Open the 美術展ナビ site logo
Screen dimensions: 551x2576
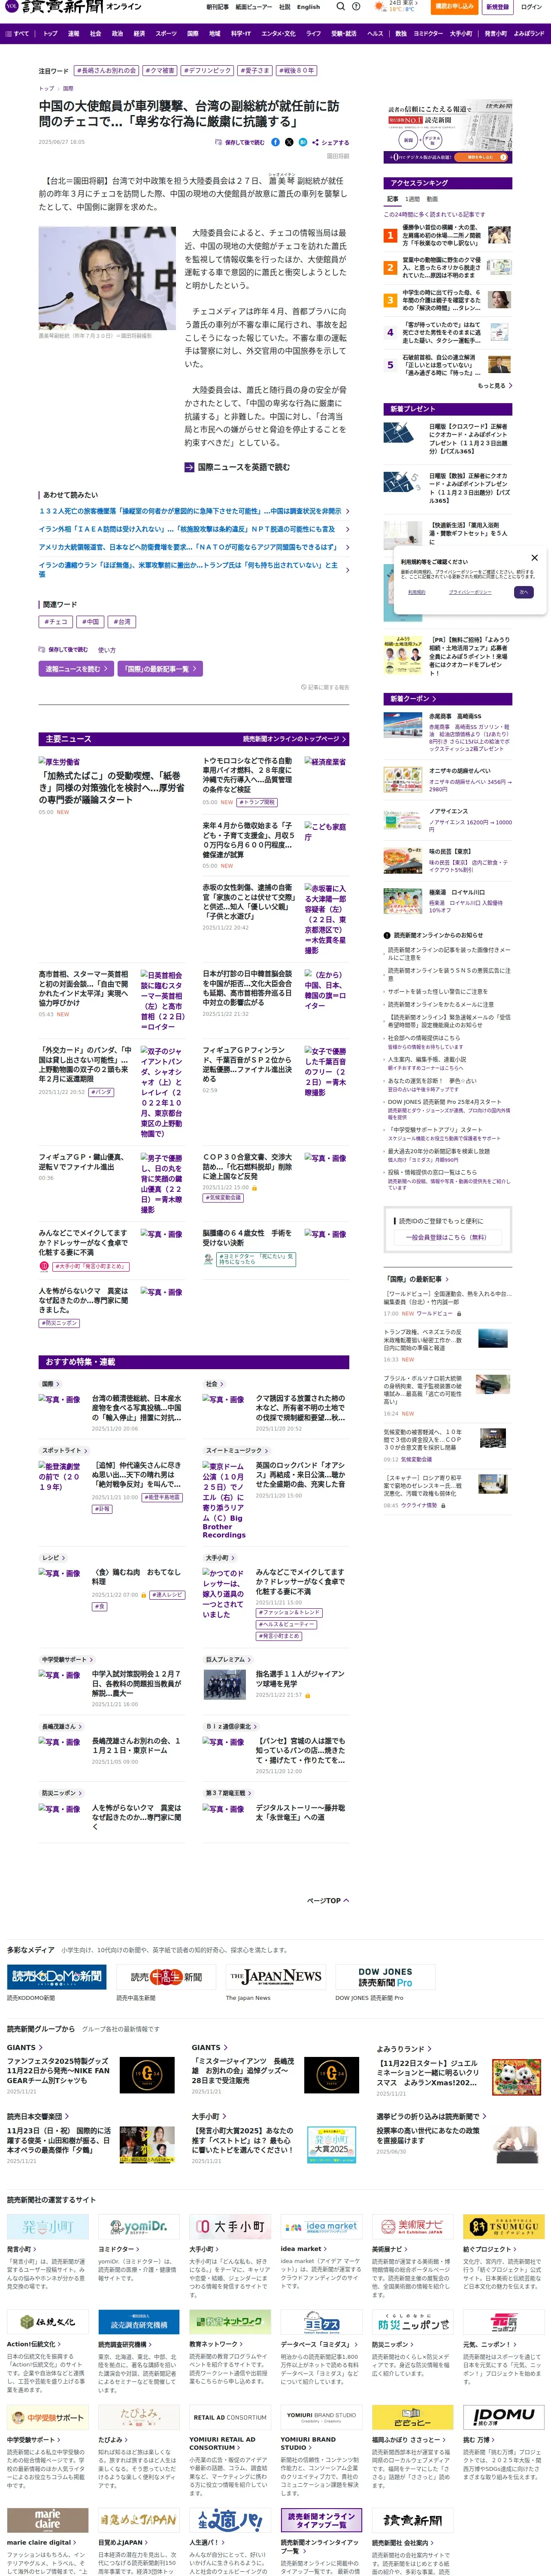coord(413,2226)
